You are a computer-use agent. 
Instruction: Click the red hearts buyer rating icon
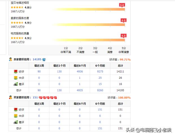pyautogui.click(x=48, y=98)
